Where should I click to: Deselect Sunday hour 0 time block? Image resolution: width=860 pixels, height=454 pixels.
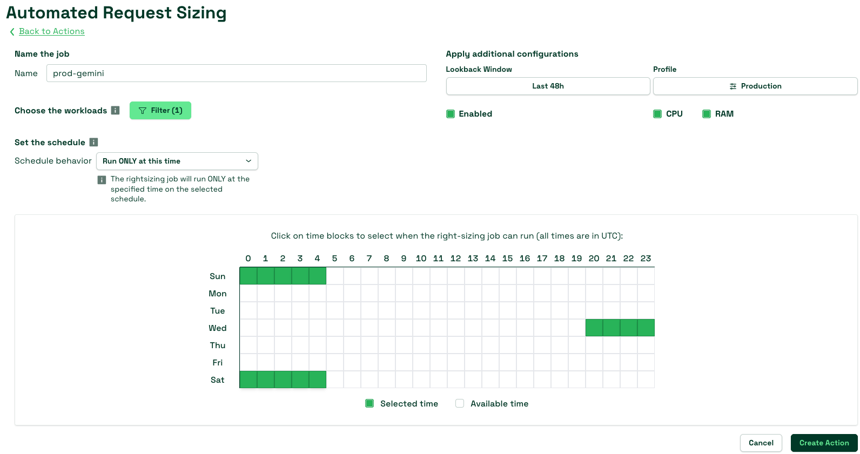coord(248,276)
